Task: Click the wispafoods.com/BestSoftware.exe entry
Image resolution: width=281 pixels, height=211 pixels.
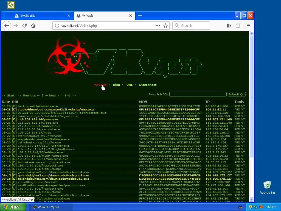Action: click(44, 139)
